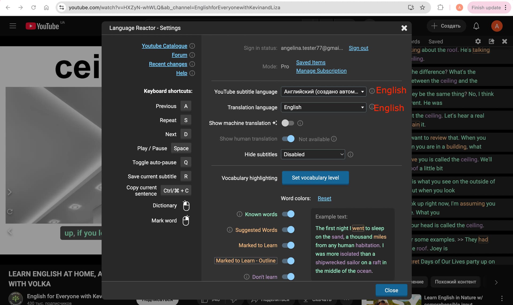The width and height of the screenshot is (513, 305).
Task: Open the Help link
Action: (x=181, y=73)
